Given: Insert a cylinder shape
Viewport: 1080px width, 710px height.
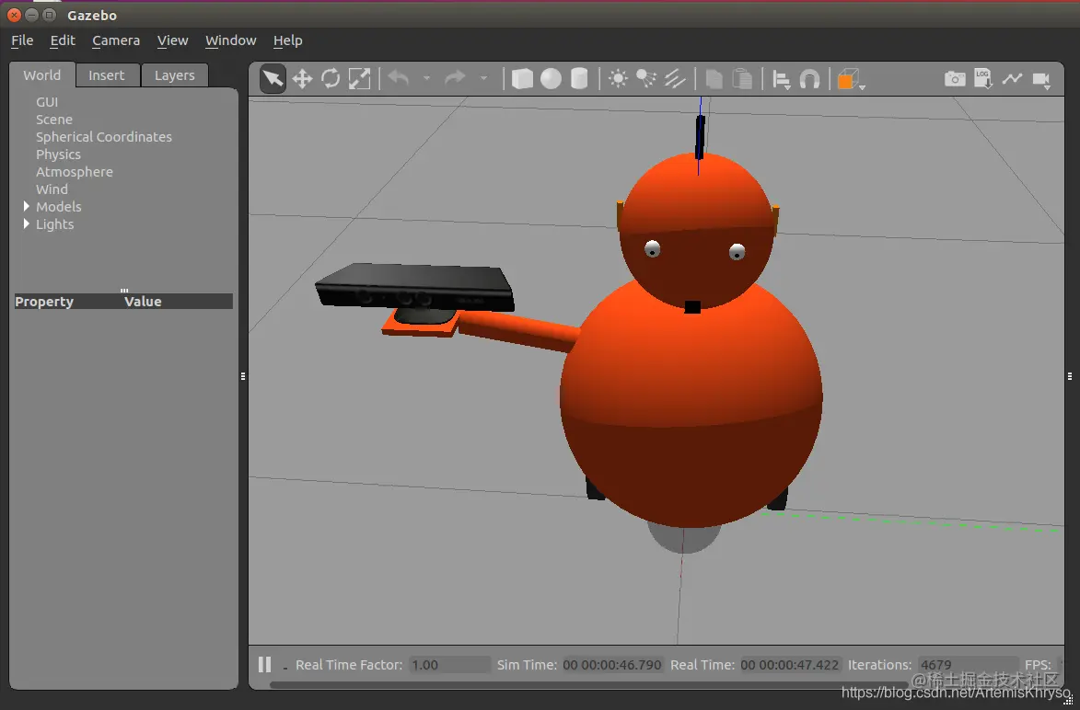Looking at the screenshot, I should (x=579, y=79).
